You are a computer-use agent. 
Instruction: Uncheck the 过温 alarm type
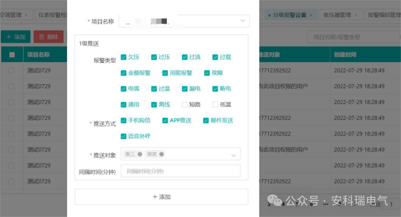[x=154, y=89]
